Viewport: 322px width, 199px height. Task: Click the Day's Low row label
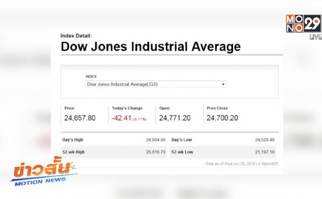tap(181, 140)
